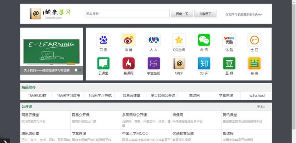
Task: Open the 豆瓣 green icon
Action: click(x=229, y=63)
